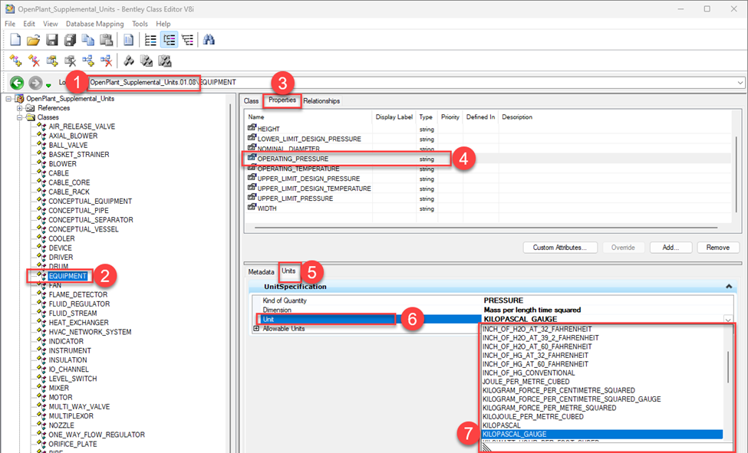Click the Delete relationship icon

click(x=107, y=61)
